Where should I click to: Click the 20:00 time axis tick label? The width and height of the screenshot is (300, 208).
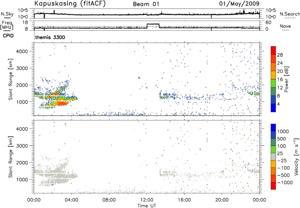coord(222,200)
